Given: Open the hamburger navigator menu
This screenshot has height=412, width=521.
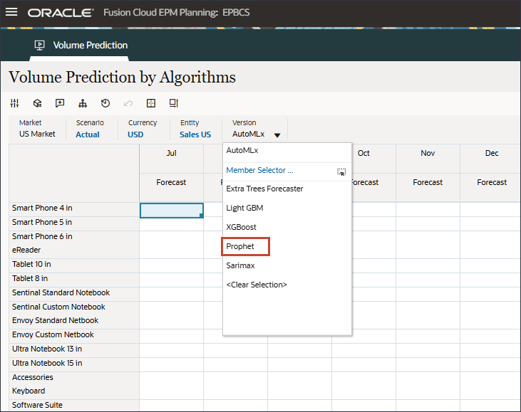Looking at the screenshot, I should 11,12.
